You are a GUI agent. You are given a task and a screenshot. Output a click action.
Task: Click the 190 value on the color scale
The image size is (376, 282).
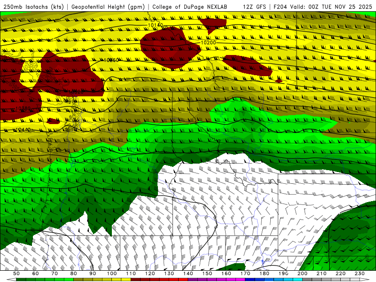(x=284, y=274)
